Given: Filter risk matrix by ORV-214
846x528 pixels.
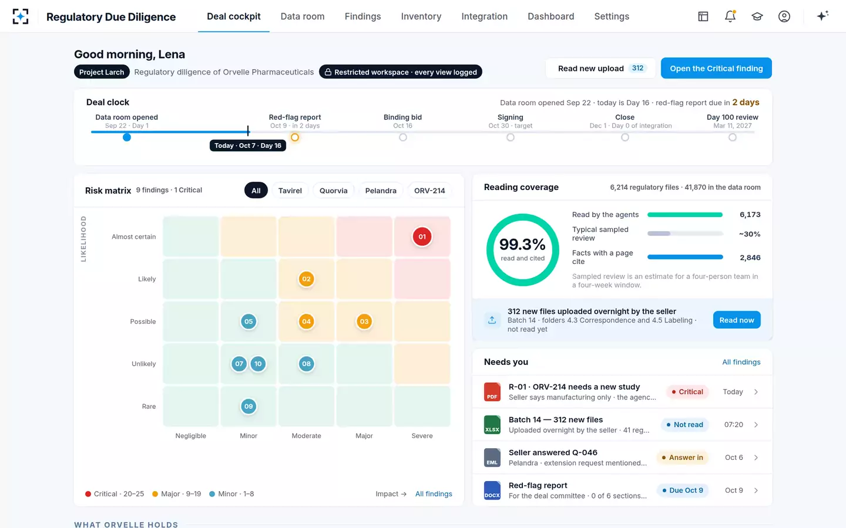Looking at the screenshot, I should 429,191.
